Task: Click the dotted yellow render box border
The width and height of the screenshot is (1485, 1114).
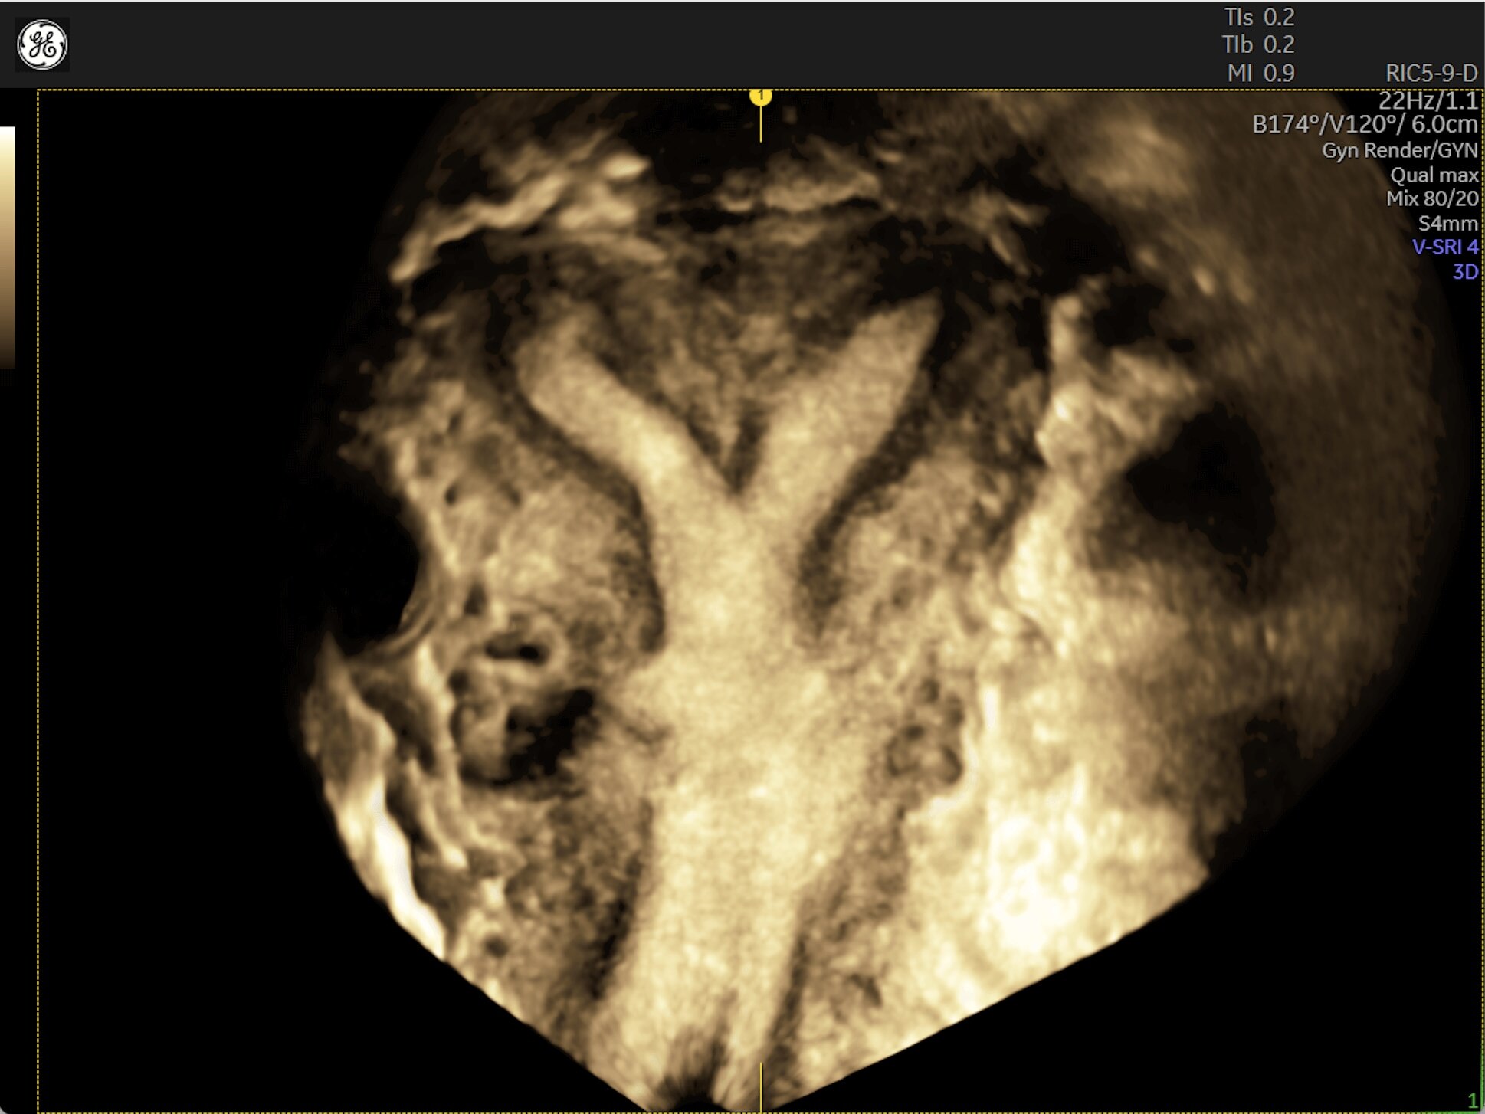Action: (x=38, y=613)
